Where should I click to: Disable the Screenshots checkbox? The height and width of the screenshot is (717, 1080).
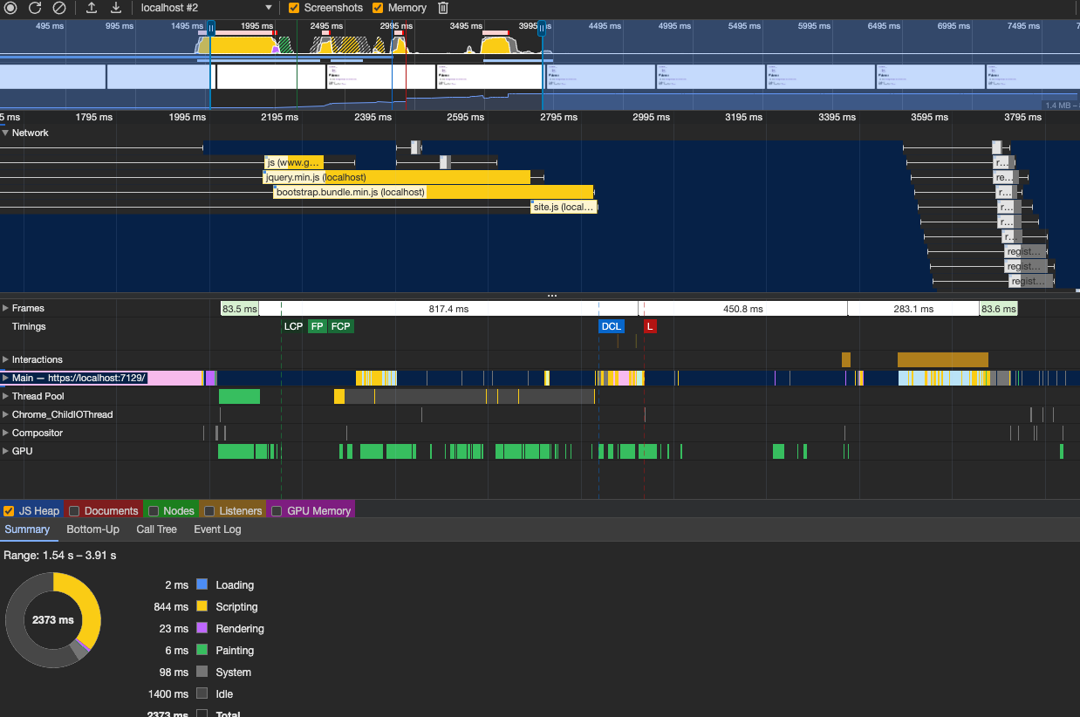point(294,8)
